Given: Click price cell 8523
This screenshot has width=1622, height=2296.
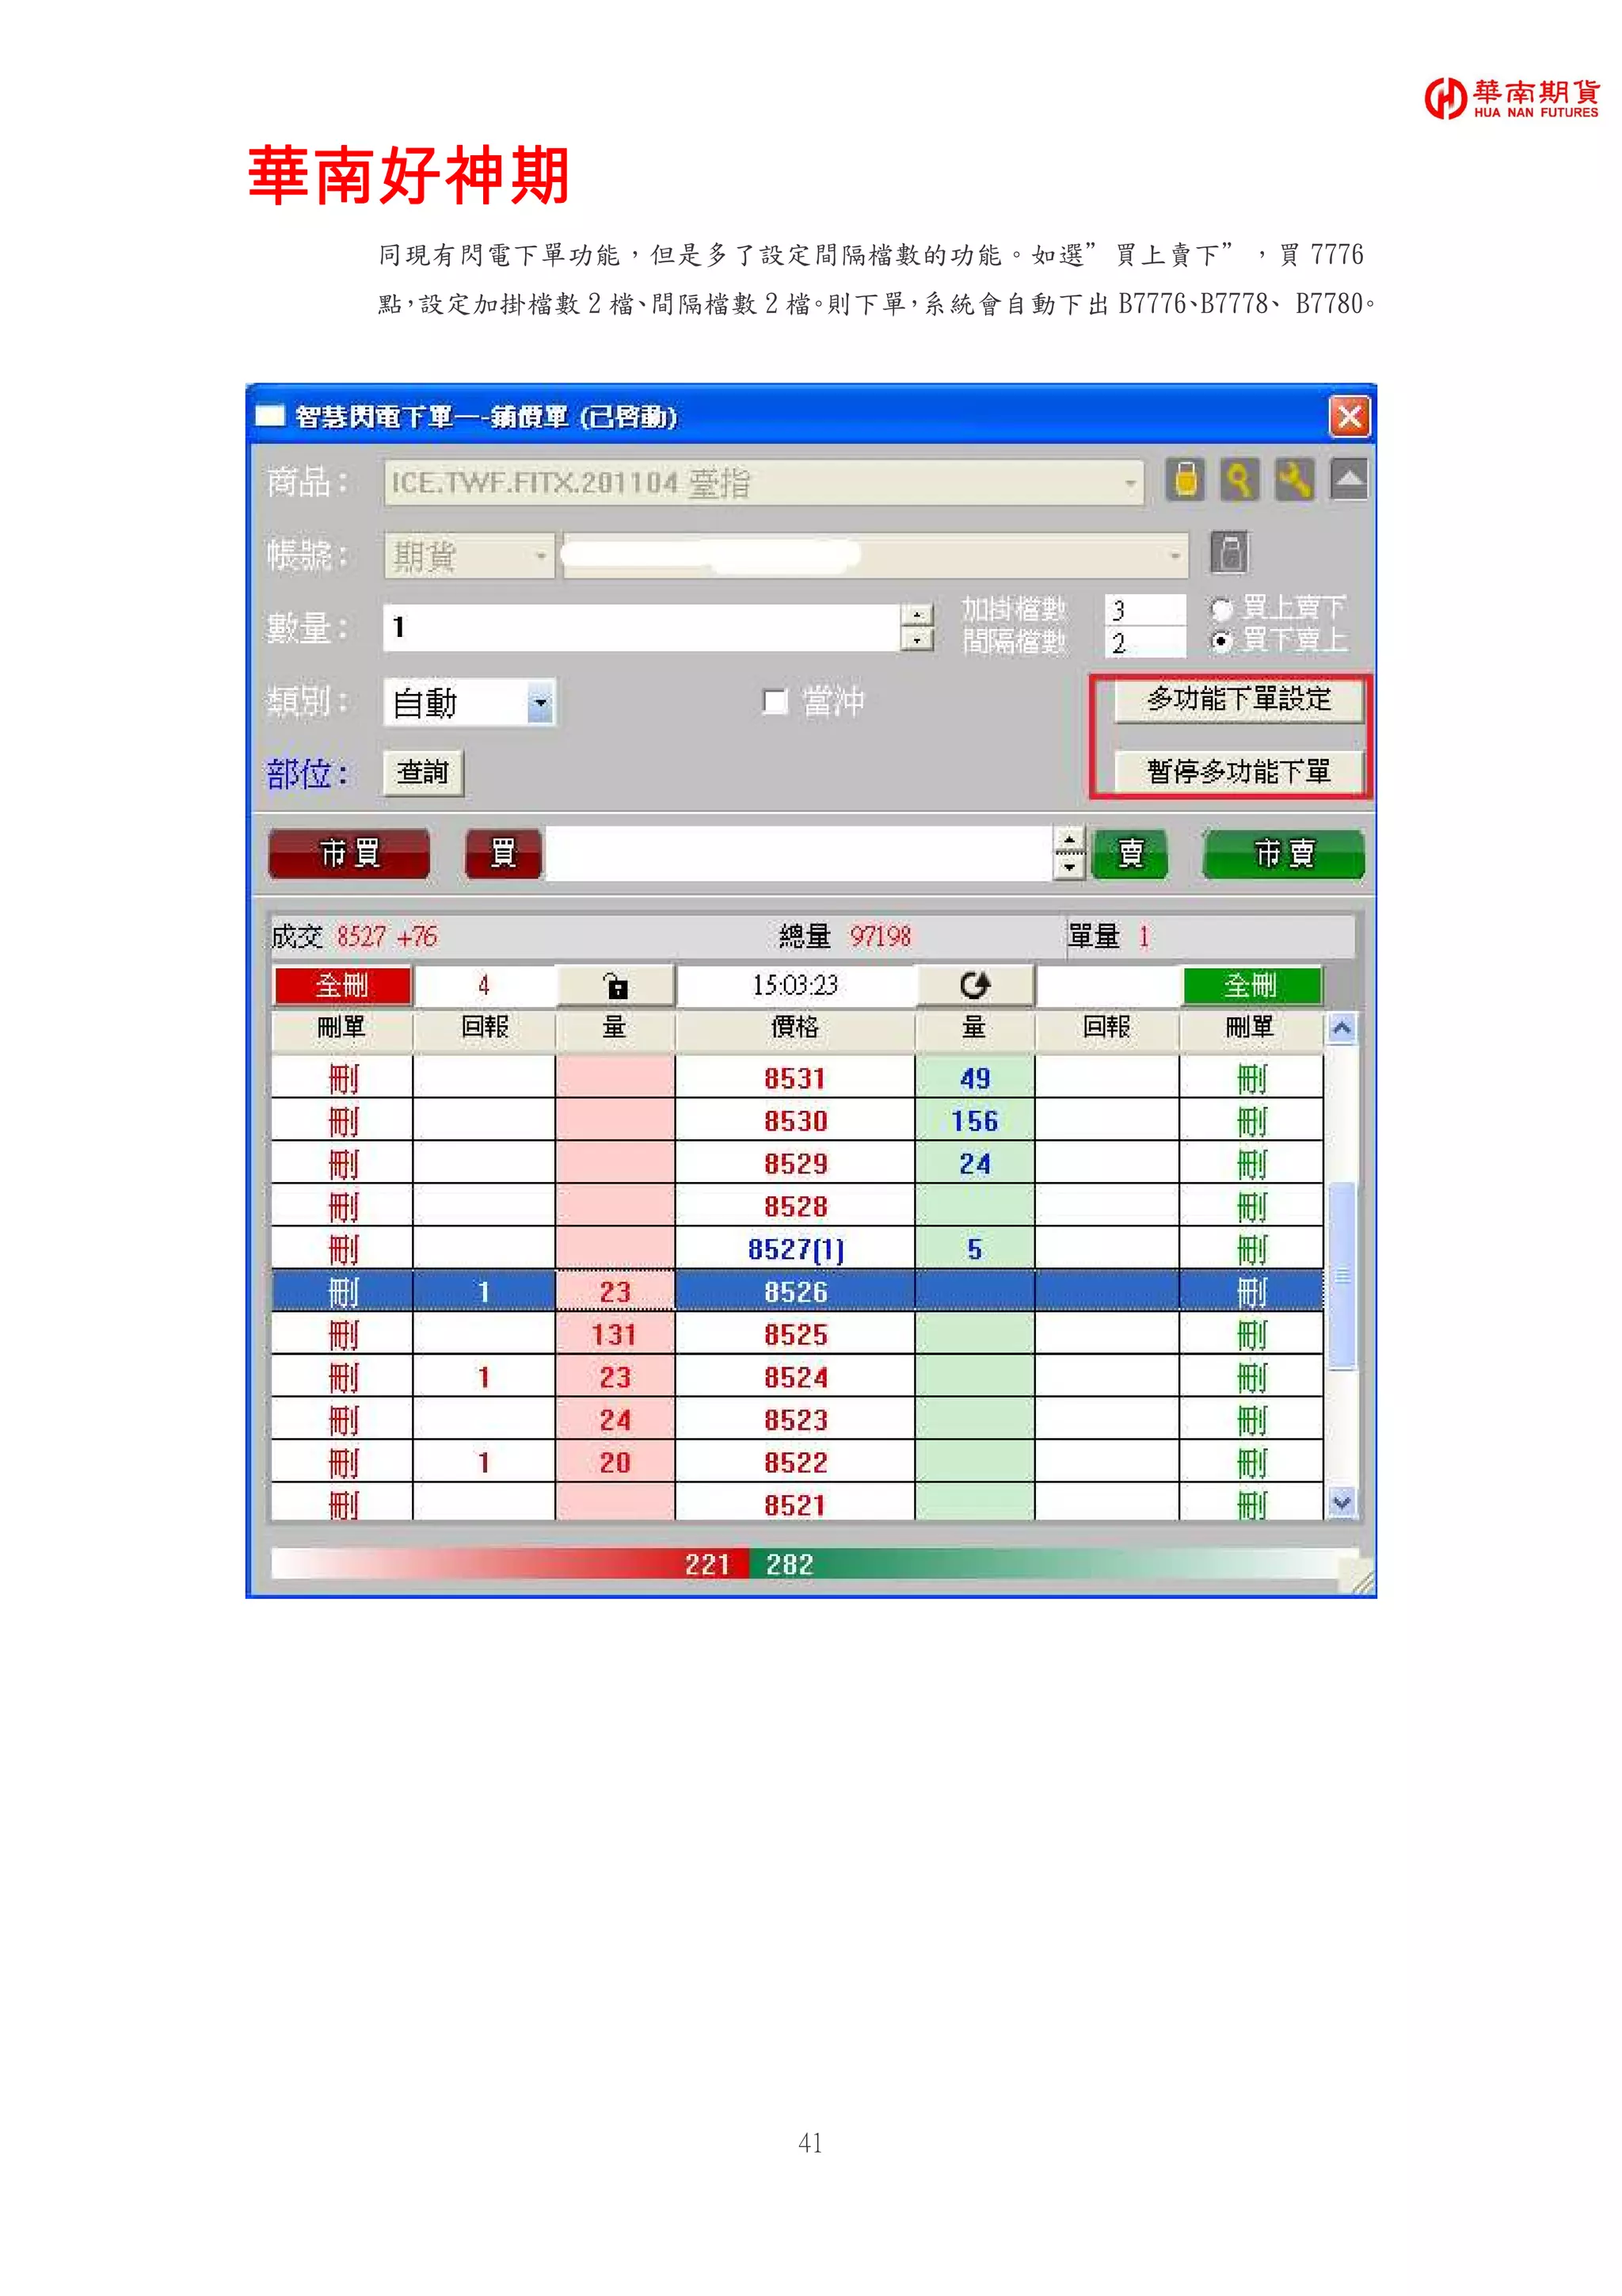Looking at the screenshot, I should click(x=794, y=1420).
